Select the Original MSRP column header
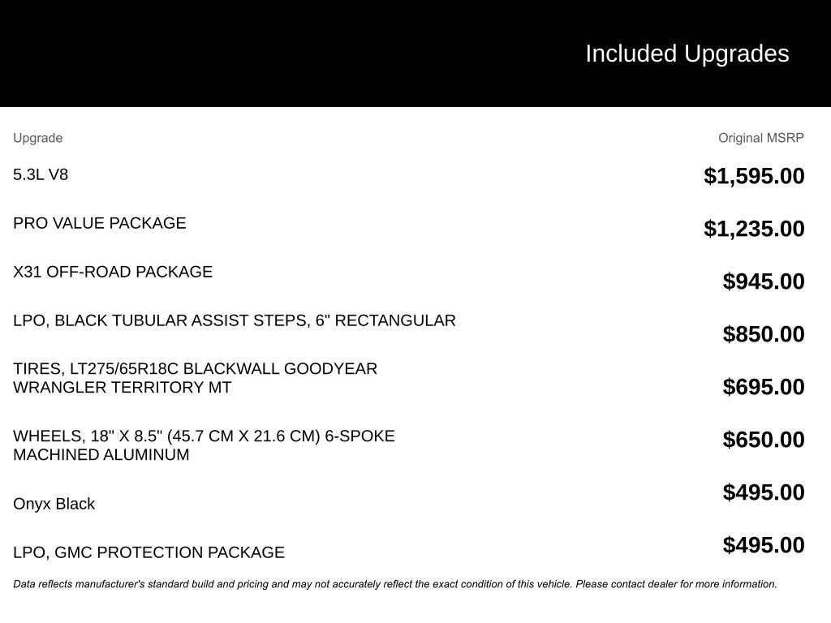The height and width of the screenshot is (623, 831). click(x=760, y=138)
